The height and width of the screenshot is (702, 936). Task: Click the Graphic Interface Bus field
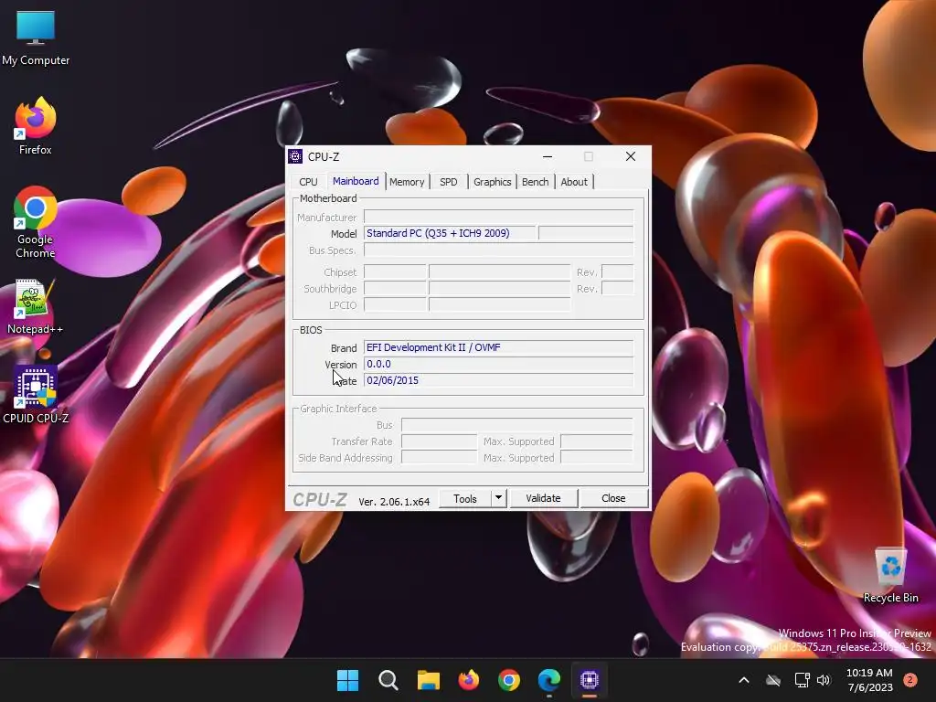tap(517, 425)
